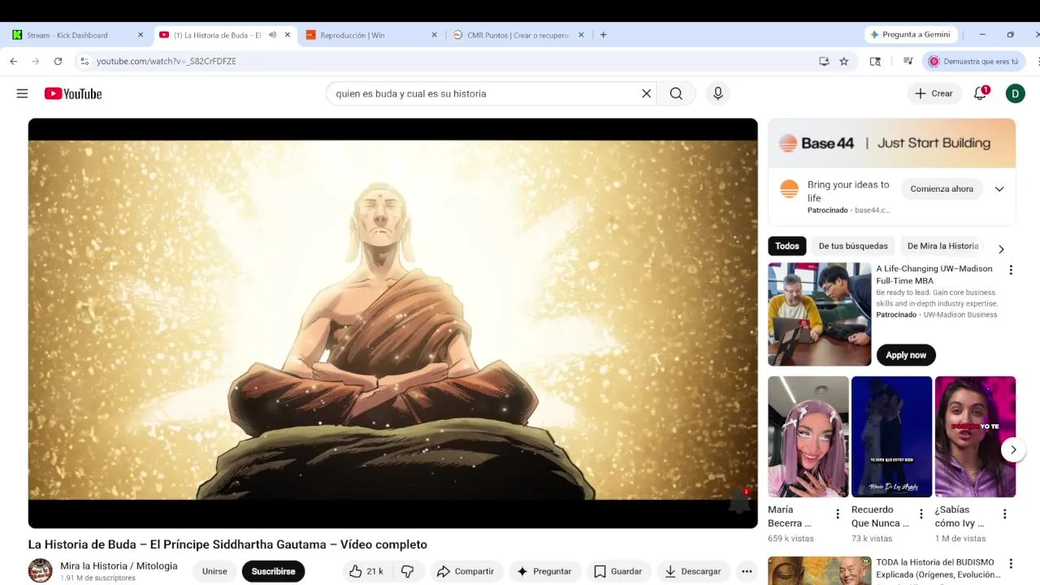Open María Becerra short thumbnail
Screen dimensions: 1040x585
pyautogui.click(x=808, y=436)
